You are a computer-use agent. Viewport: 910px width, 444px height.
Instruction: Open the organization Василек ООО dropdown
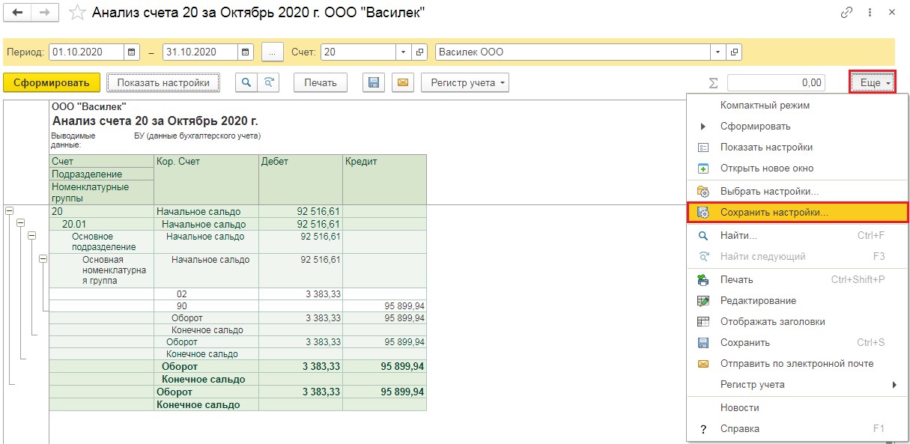(718, 52)
